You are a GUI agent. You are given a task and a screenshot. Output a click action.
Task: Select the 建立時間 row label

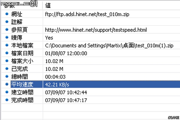point(22,92)
